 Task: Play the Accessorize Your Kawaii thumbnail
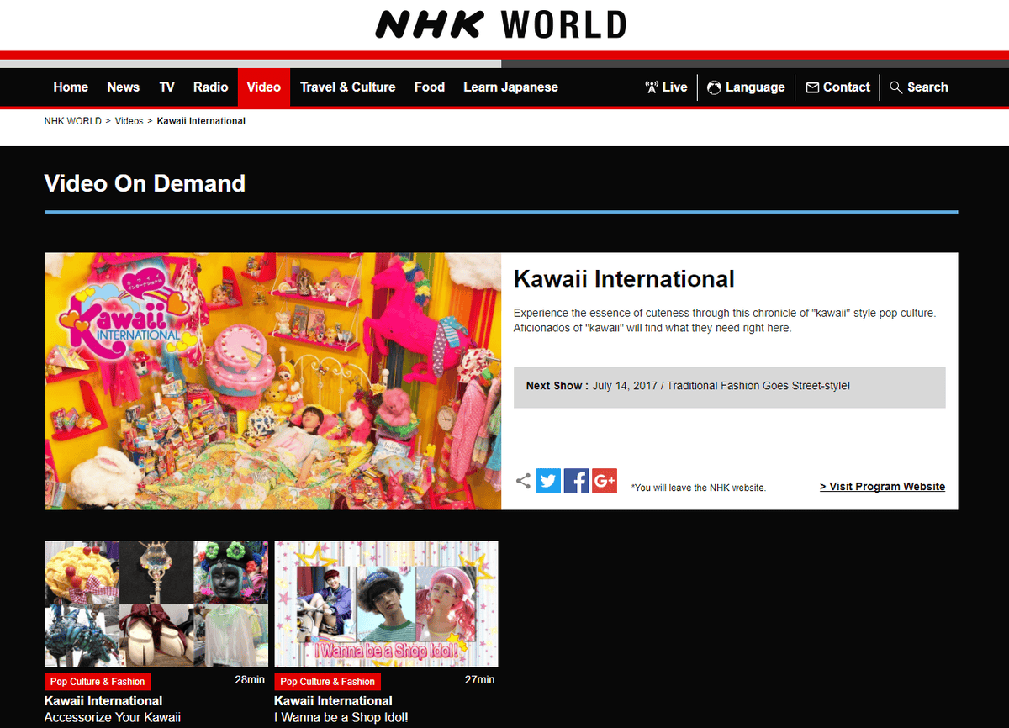coord(156,604)
